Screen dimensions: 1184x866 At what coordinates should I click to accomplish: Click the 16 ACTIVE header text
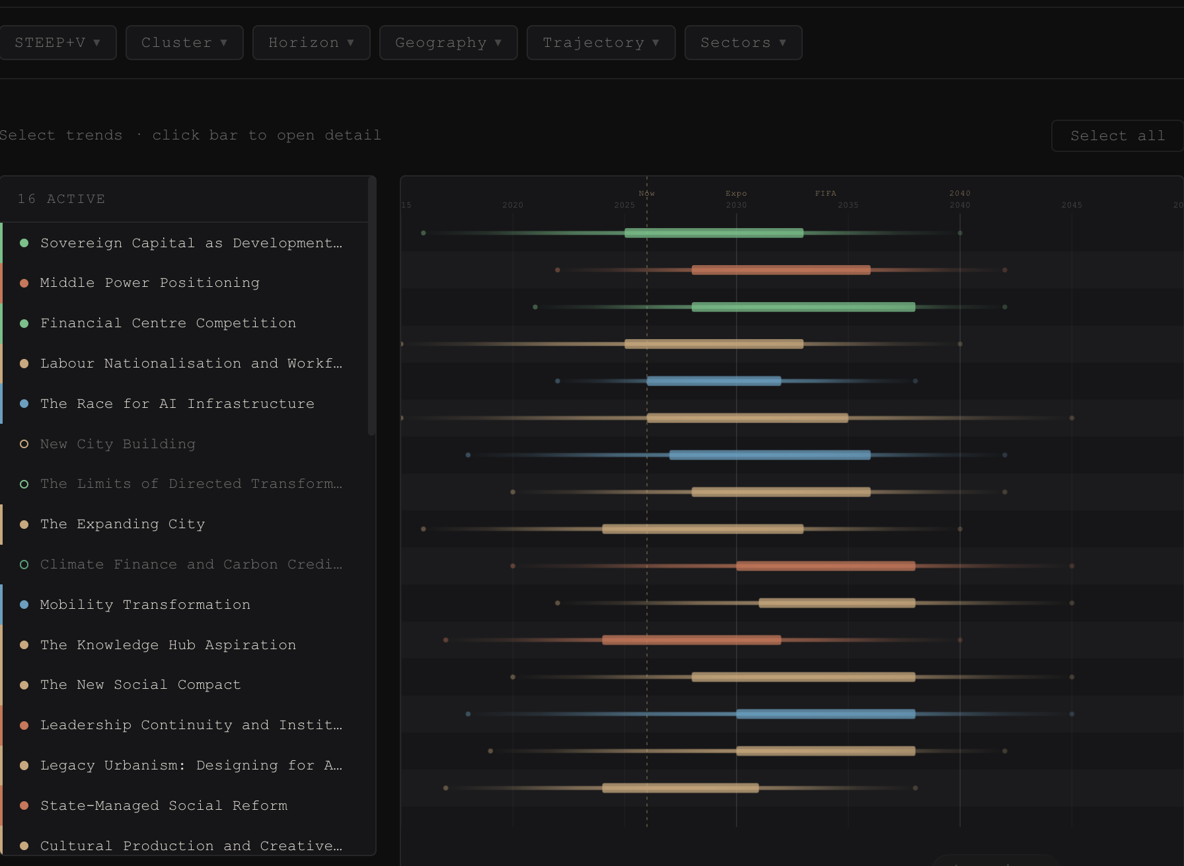(61, 199)
